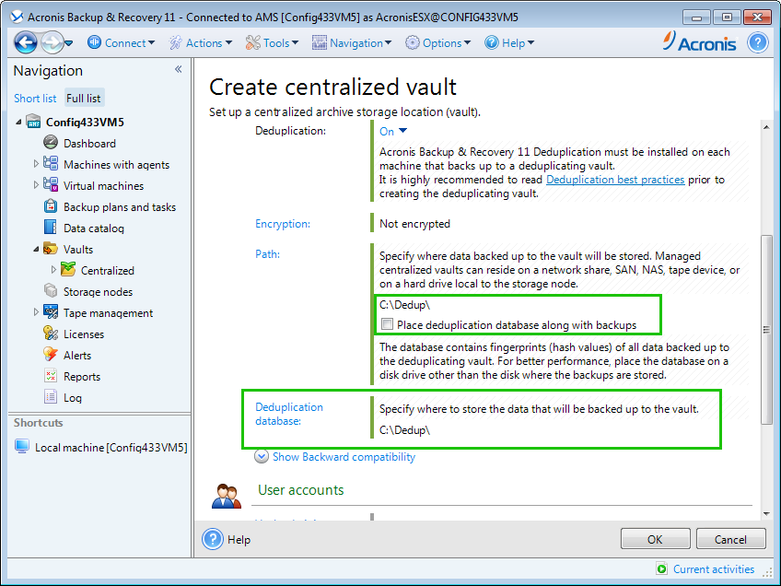The image size is (781, 586).
Task: Open the Help menu in toolbar
Action: click(509, 43)
